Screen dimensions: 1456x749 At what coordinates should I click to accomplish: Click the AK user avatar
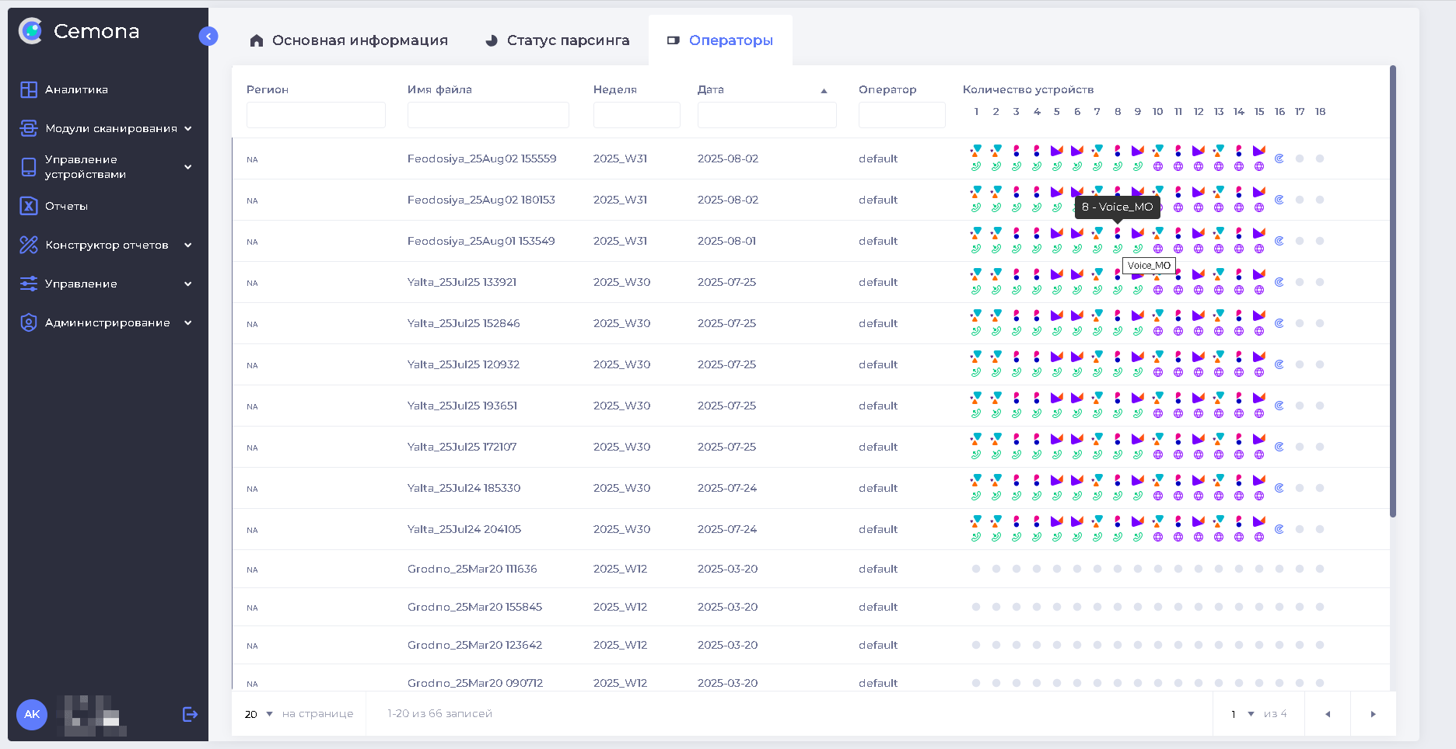pyautogui.click(x=32, y=714)
